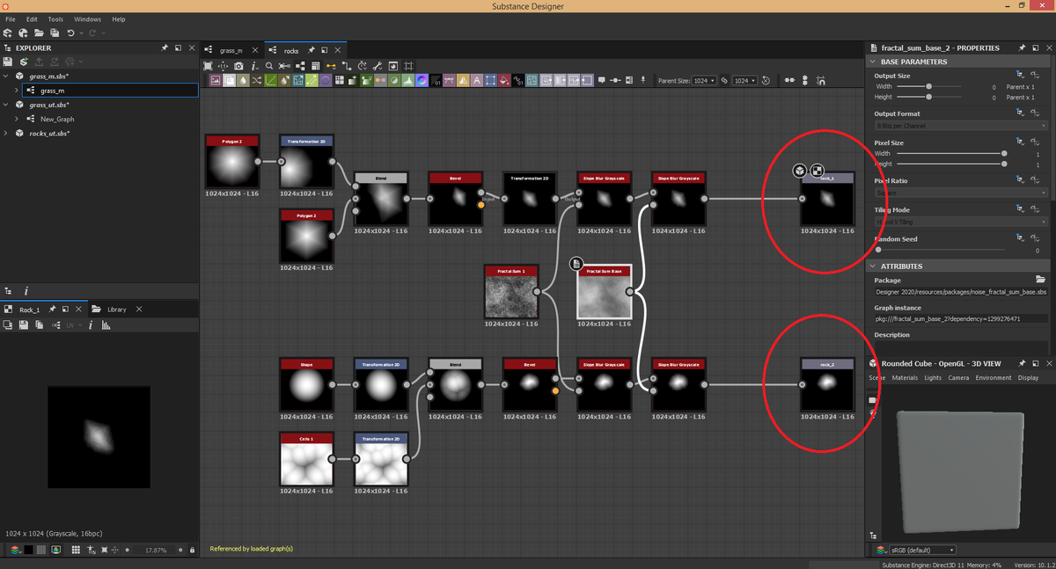The image size is (1056, 569).
Task: Close the Rock_1 2D view tab
Action: coord(79,310)
